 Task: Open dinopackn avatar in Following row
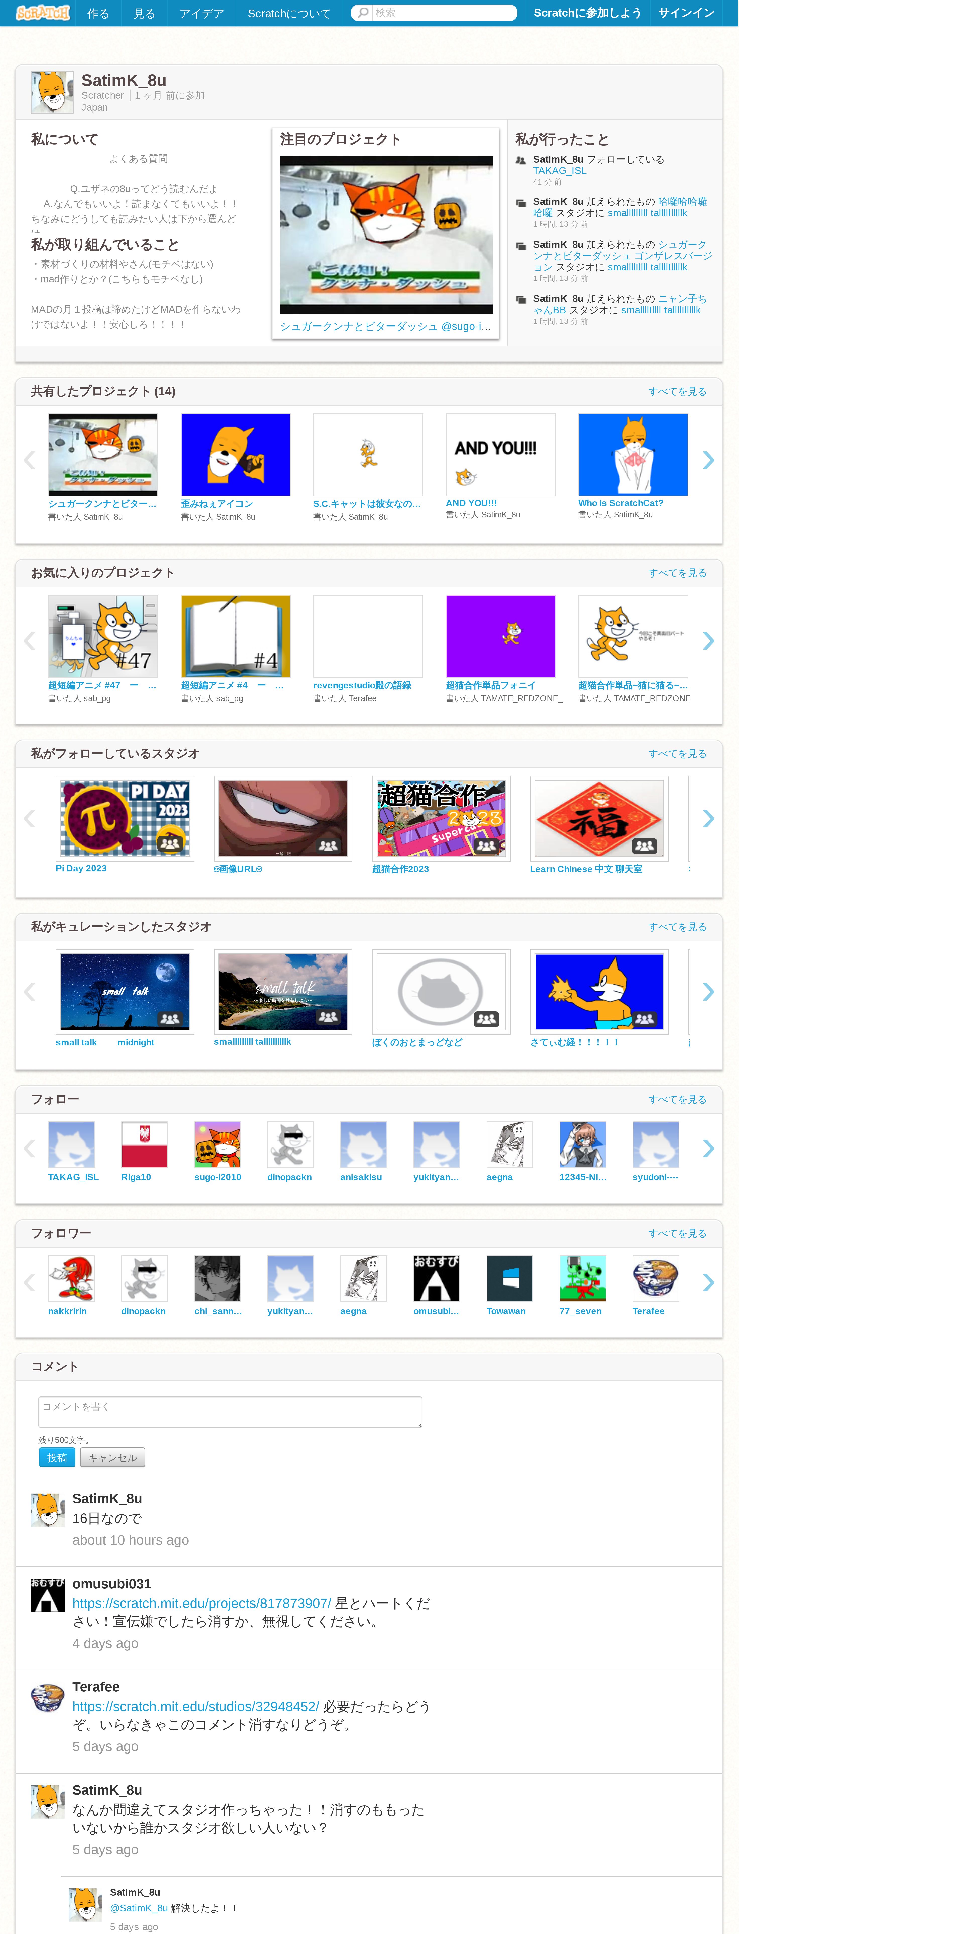click(x=290, y=1145)
